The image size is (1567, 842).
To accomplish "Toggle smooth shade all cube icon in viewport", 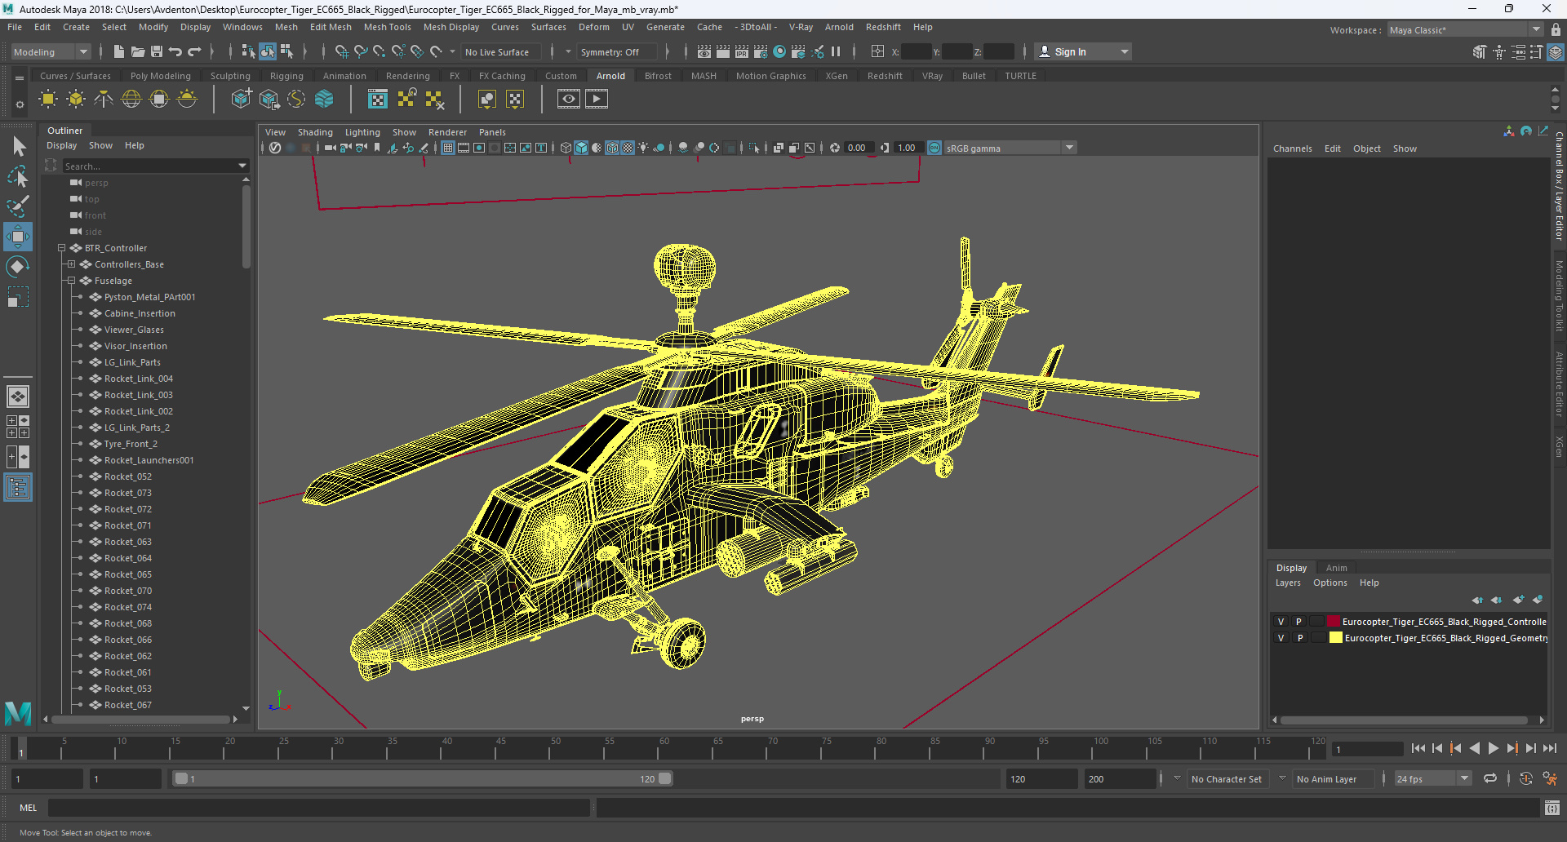I will tap(581, 148).
